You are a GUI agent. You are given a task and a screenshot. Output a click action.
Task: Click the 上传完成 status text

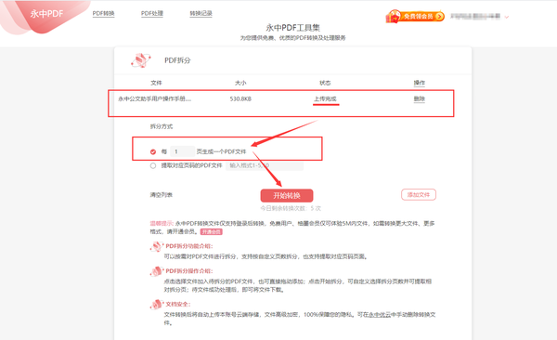(325, 98)
